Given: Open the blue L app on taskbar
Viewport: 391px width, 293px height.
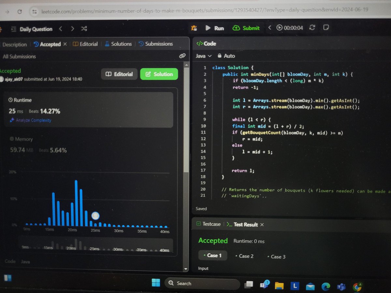Looking at the screenshot, I should [x=295, y=286].
